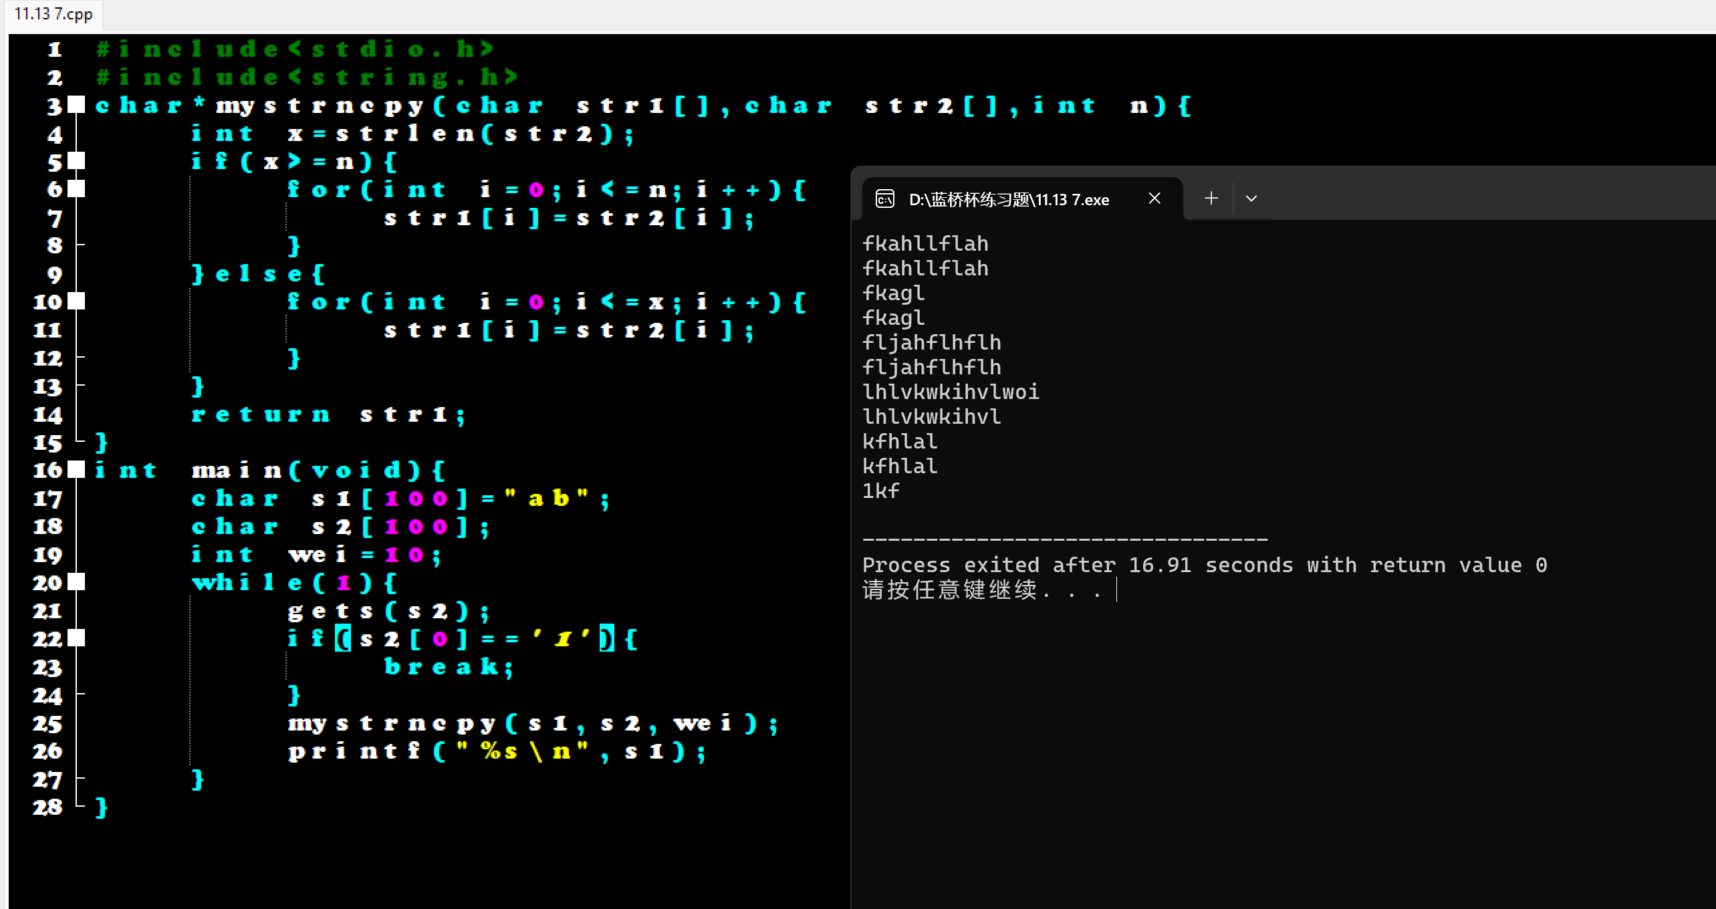The image size is (1716, 909).
Task: Collapse the if block fold at line 5
Action: (77, 160)
